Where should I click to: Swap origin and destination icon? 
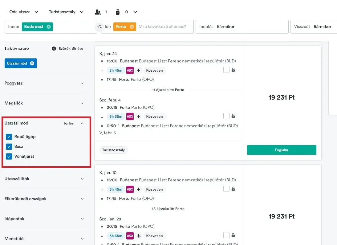tap(99, 27)
